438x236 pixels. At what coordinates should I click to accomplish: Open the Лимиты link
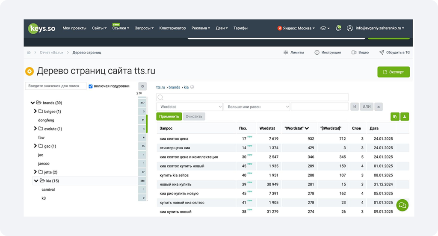[x=293, y=53]
